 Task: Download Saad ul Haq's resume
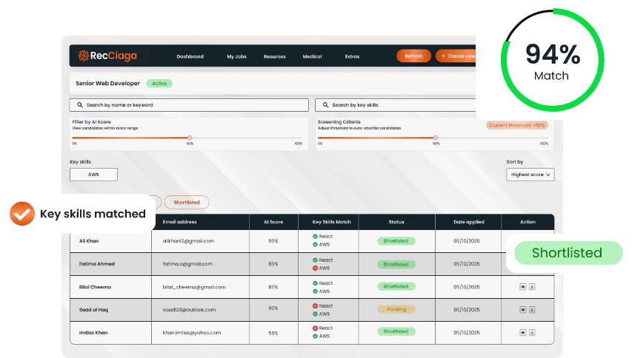pos(532,309)
